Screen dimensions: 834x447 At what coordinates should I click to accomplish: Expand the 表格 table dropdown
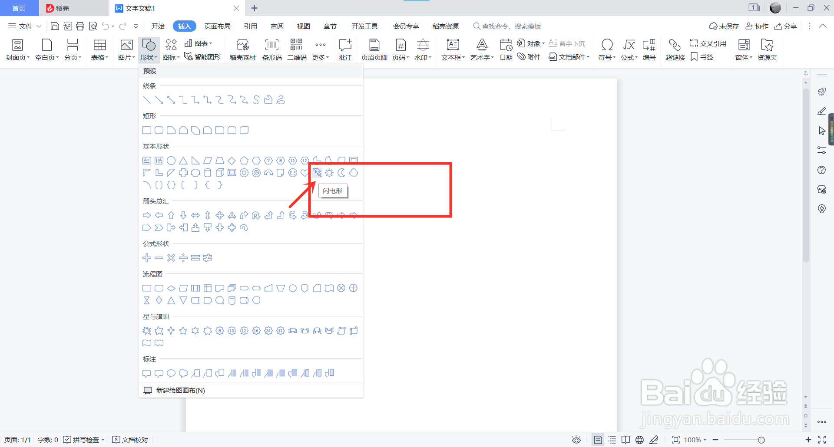pos(99,57)
